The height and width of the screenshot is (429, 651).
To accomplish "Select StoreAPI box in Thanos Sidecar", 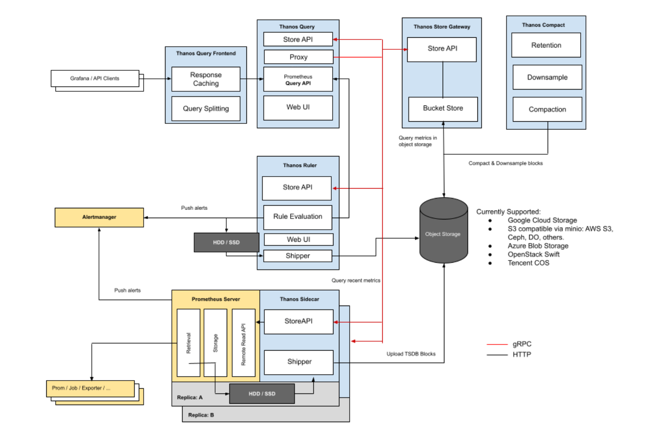I will [x=299, y=322].
